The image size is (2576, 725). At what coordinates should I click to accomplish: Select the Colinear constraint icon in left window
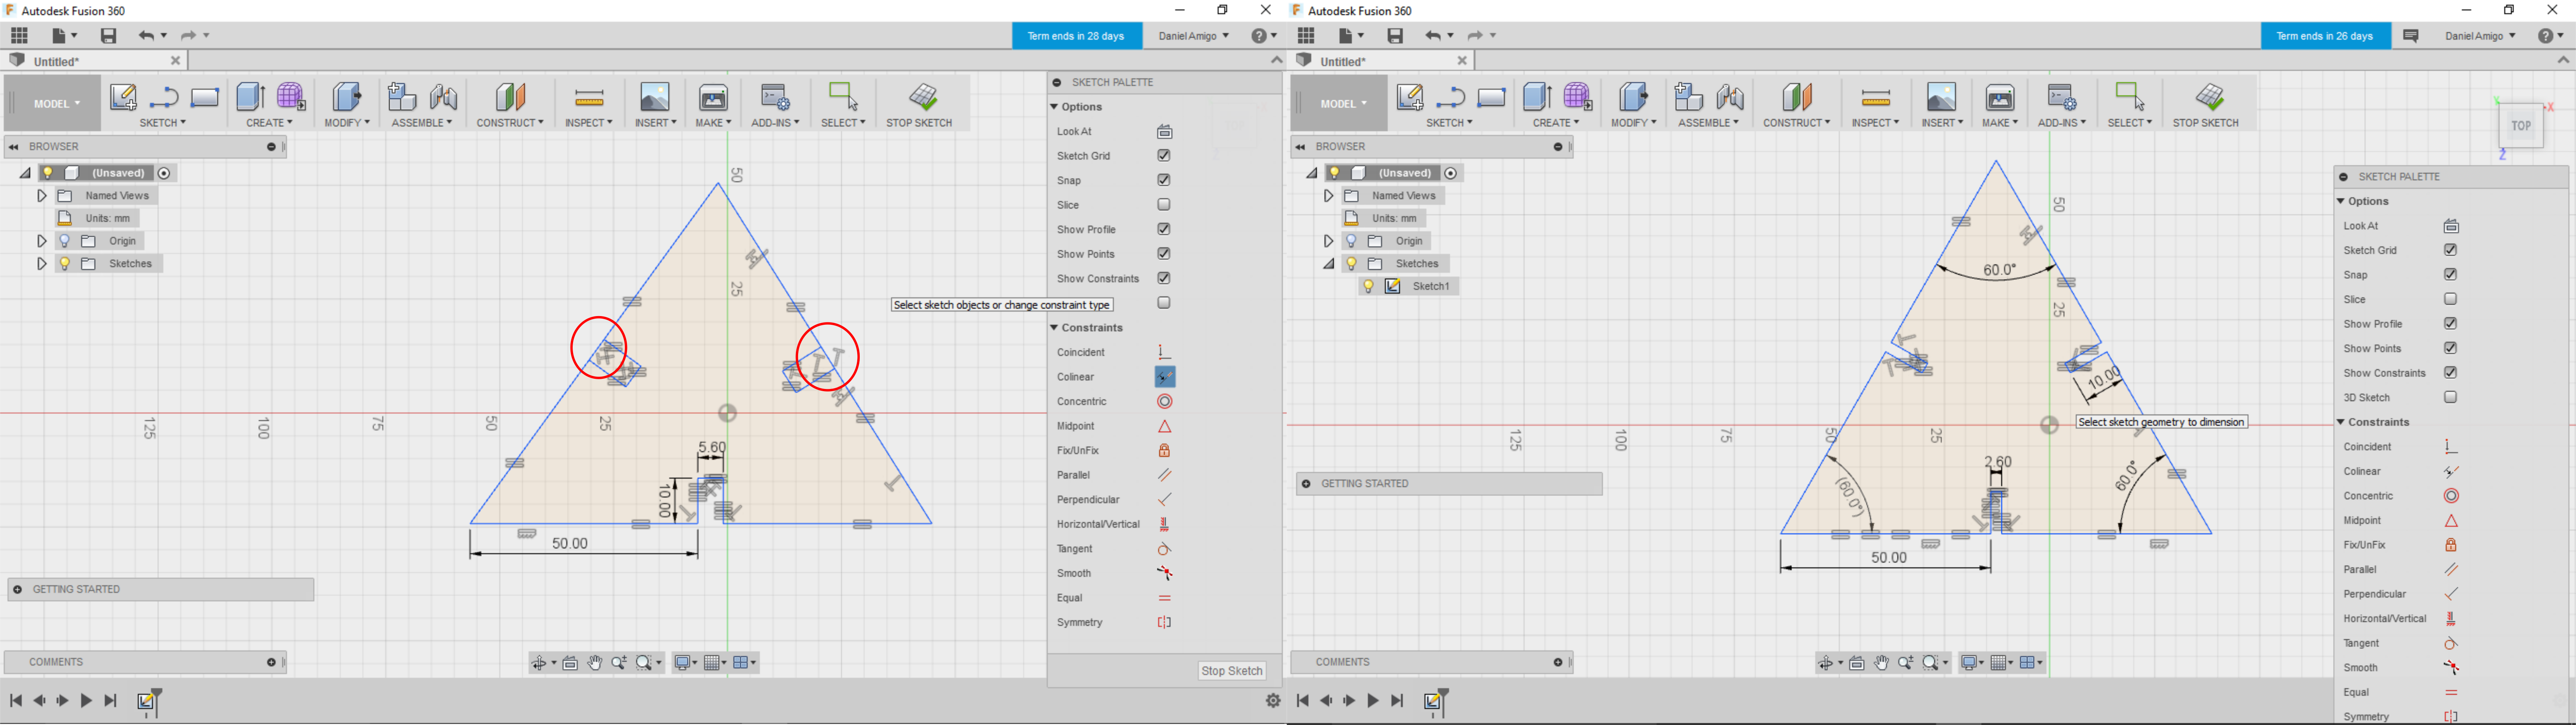(1165, 377)
